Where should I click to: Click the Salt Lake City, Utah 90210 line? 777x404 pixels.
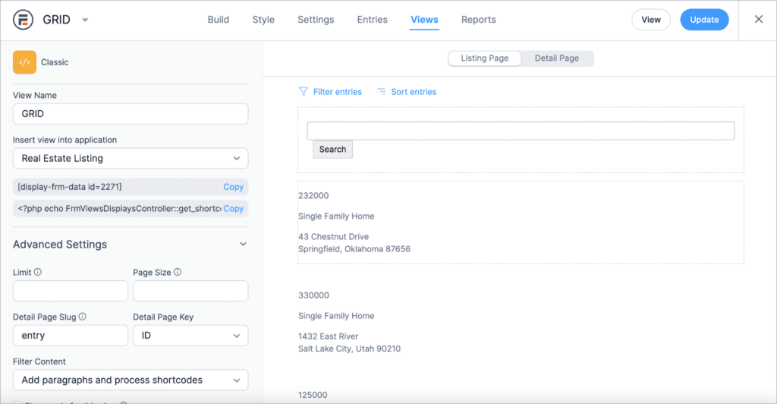tap(349, 349)
